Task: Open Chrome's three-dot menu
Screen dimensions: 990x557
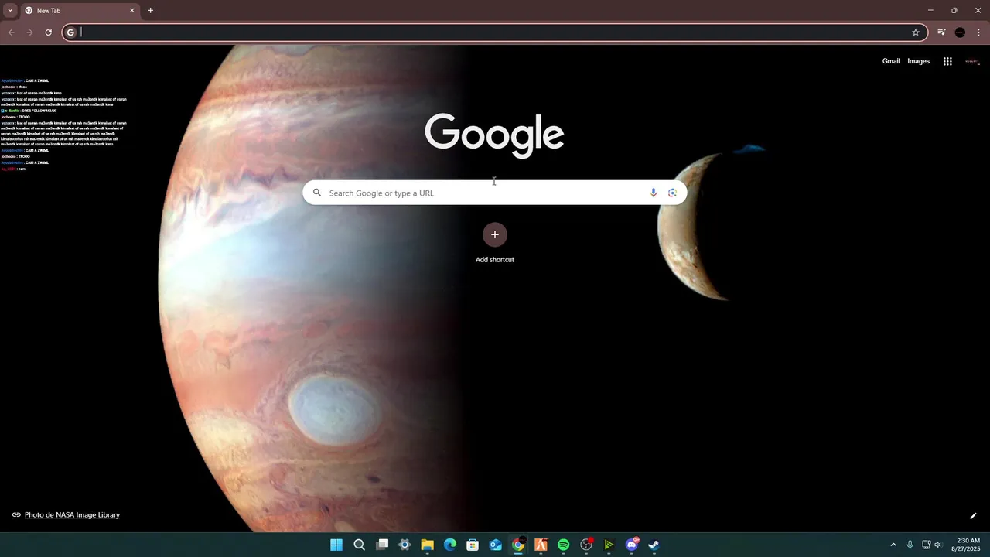Action: tap(978, 32)
